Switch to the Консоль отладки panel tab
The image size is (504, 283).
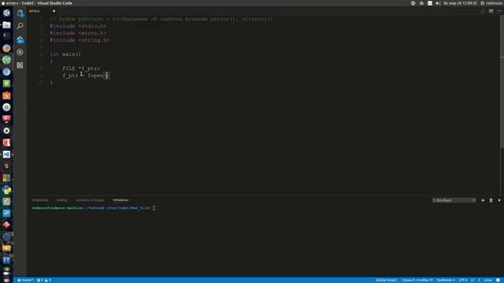point(90,200)
